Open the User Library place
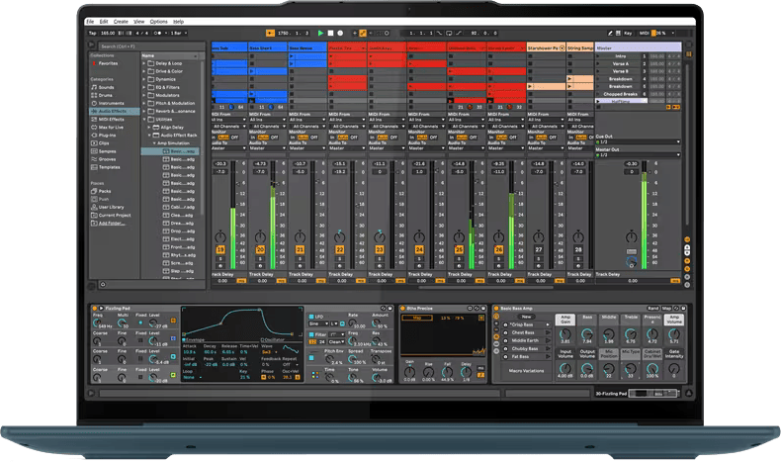This screenshot has width=781, height=462. [111, 207]
